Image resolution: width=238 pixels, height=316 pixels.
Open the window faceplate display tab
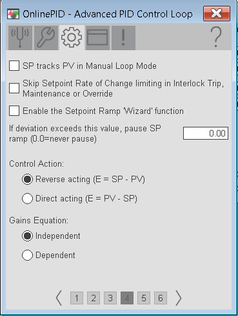click(x=97, y=38)
